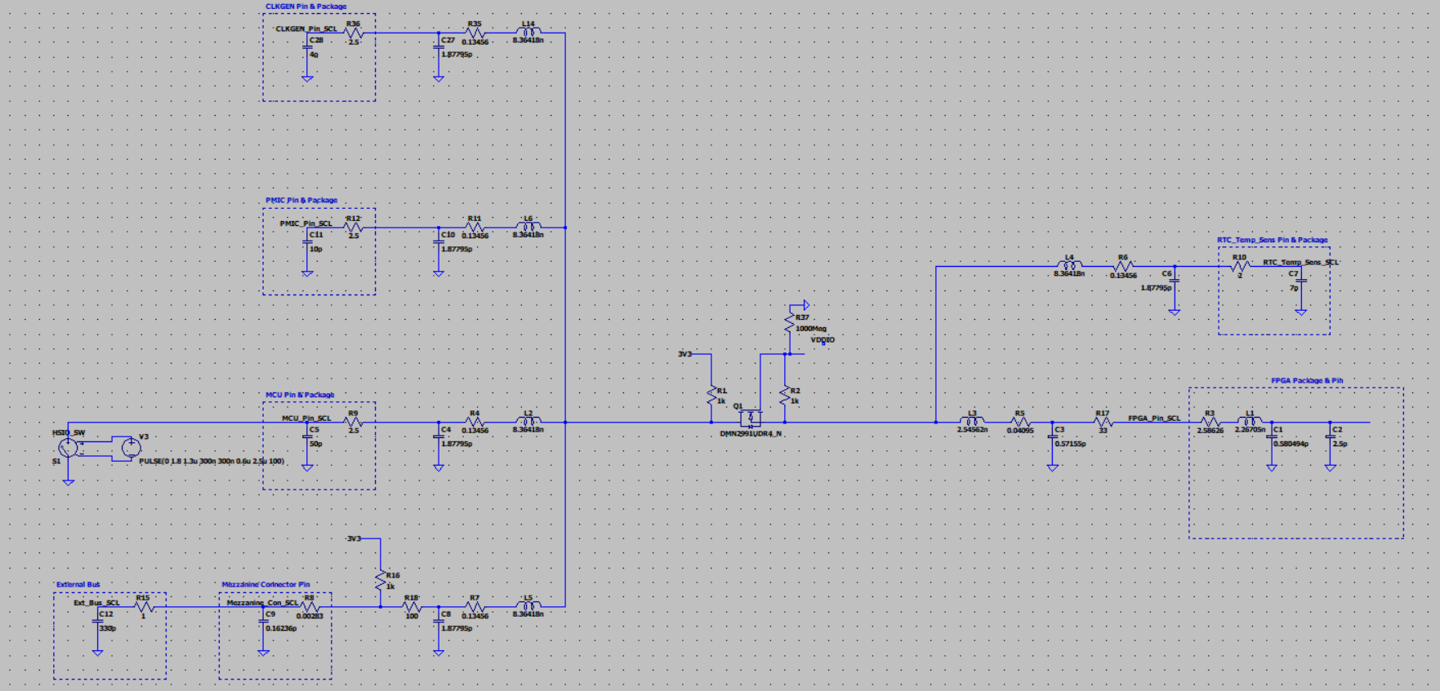The image size is (1440, 691).
Task: Select resistor R9 in the MCU block
Action: (353, 423)
